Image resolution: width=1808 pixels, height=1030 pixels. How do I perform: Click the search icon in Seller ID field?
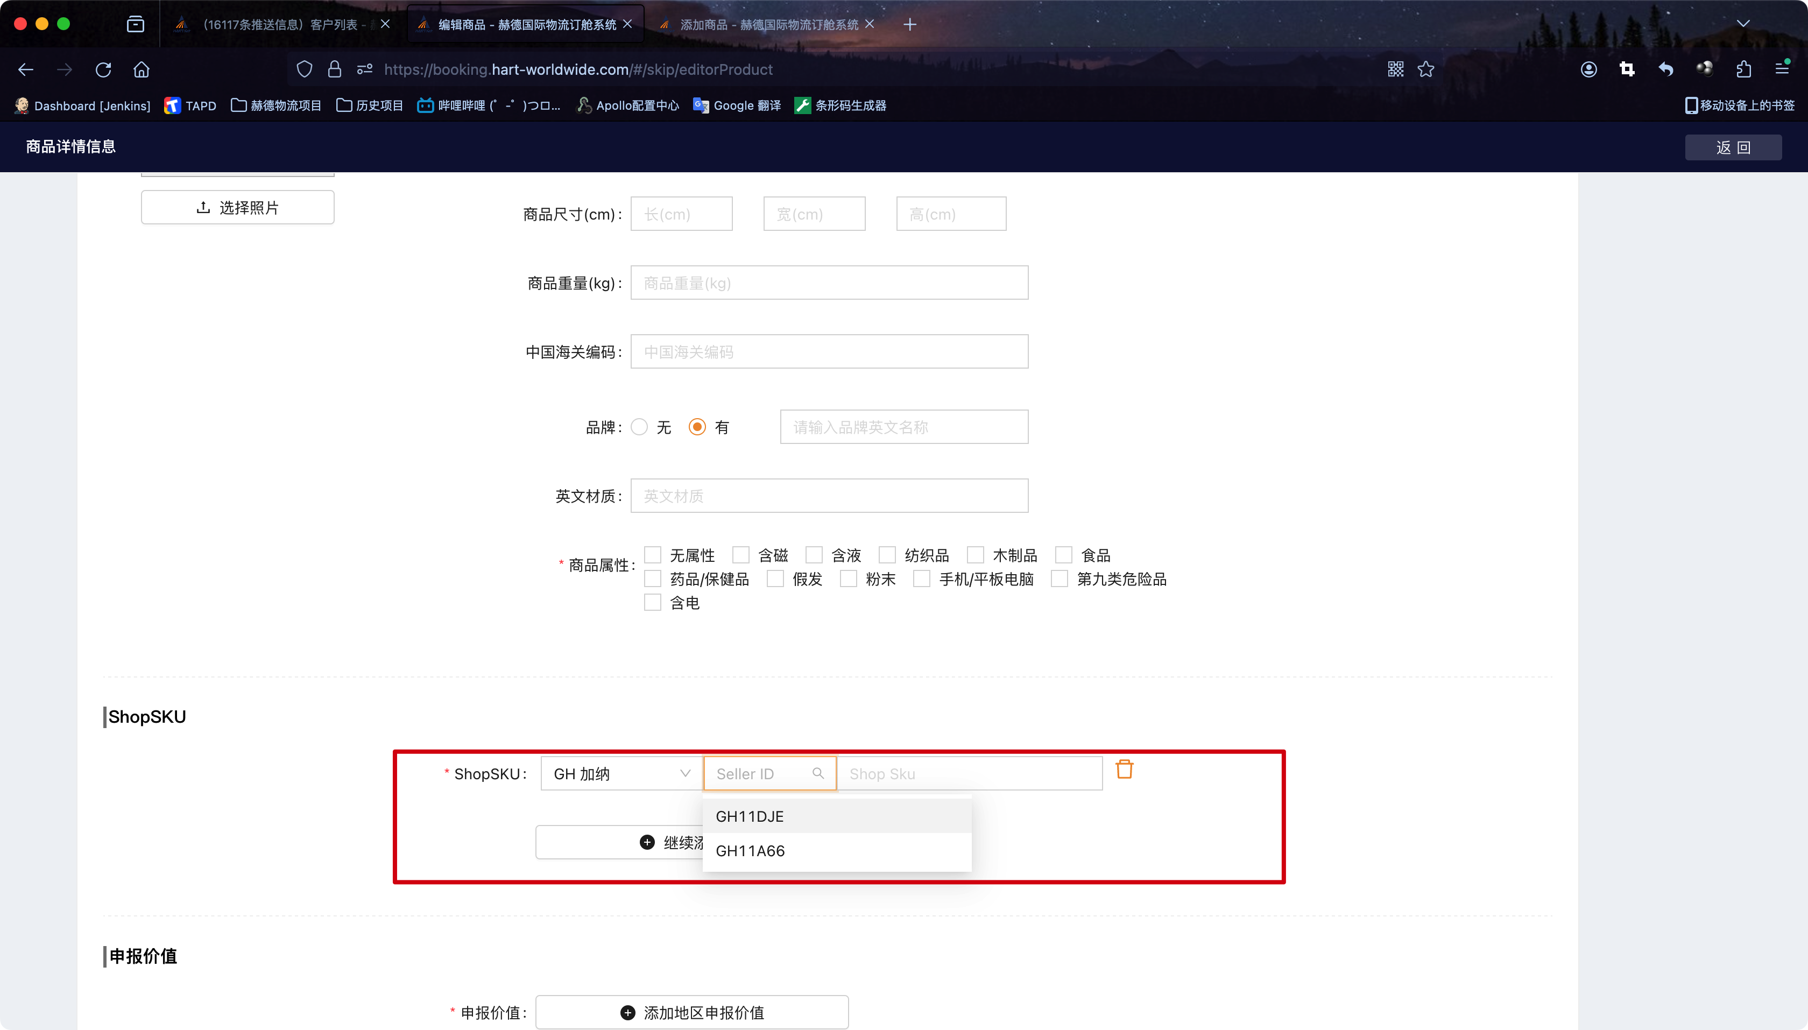(x=818, y=773)
